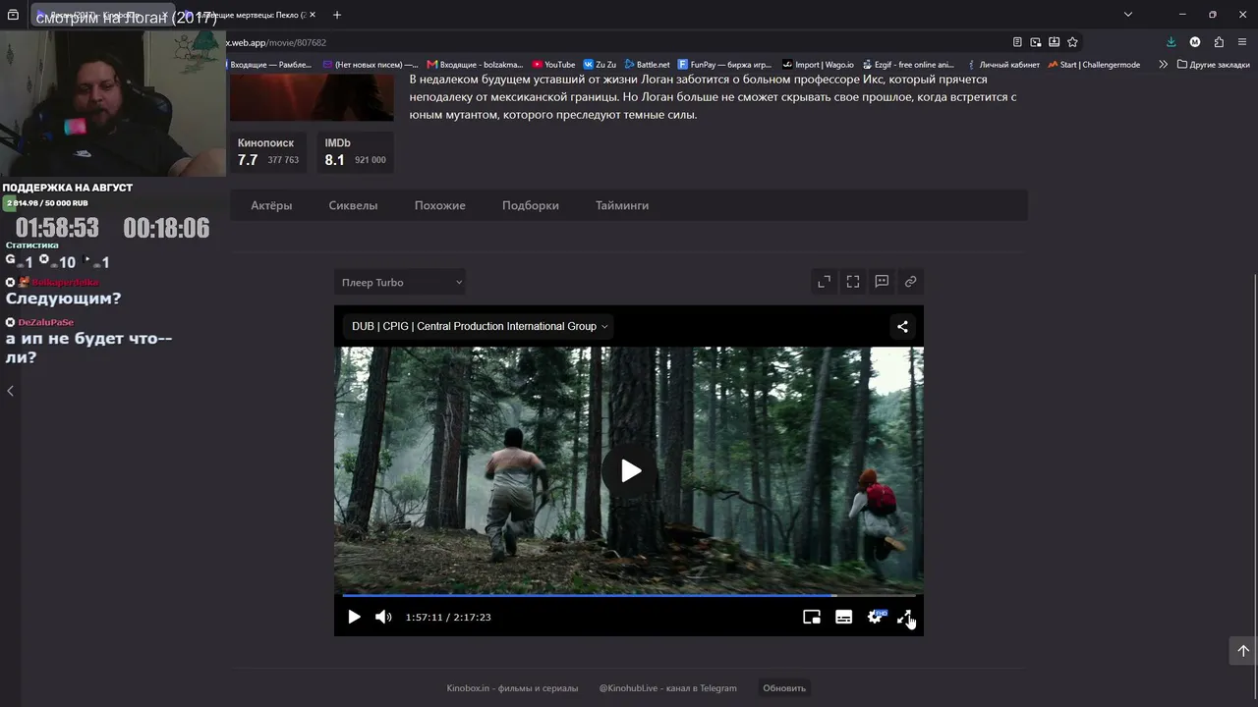
Task: Click the share icon in the video player
Action: coord(902,326)
